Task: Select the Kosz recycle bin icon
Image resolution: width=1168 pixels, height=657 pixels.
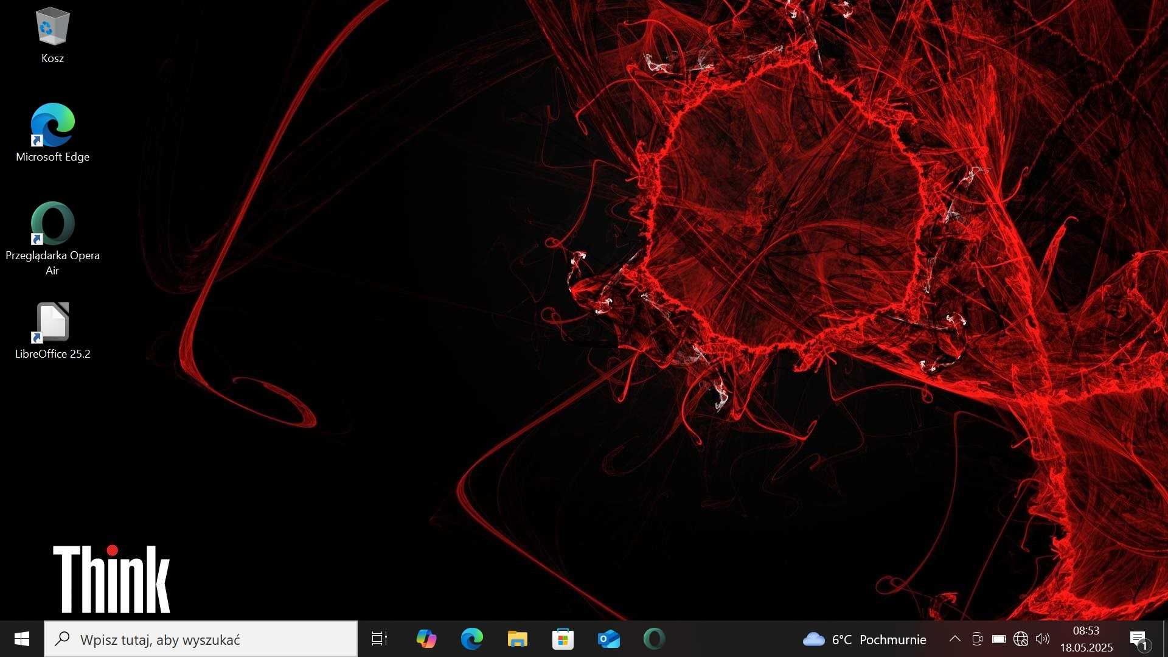Action: (x=52, y=35)
